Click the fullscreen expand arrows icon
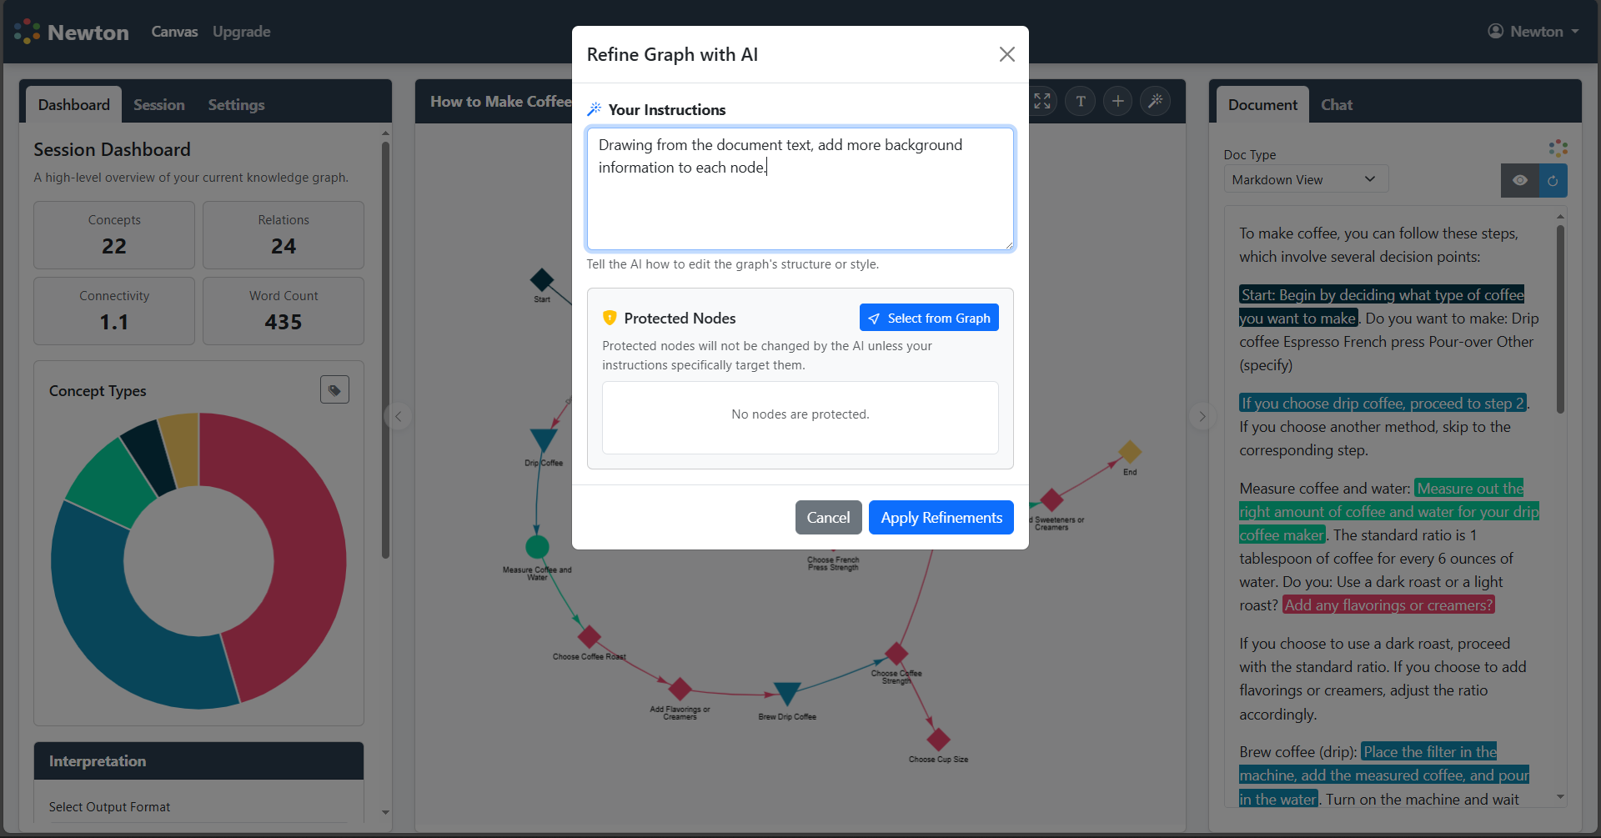This screenshot has width=1601, height=838. click(x=1042, y=102)
